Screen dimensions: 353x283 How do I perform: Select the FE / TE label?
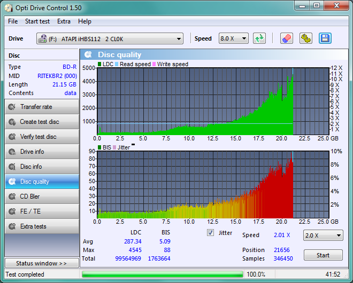click(30, 211)
